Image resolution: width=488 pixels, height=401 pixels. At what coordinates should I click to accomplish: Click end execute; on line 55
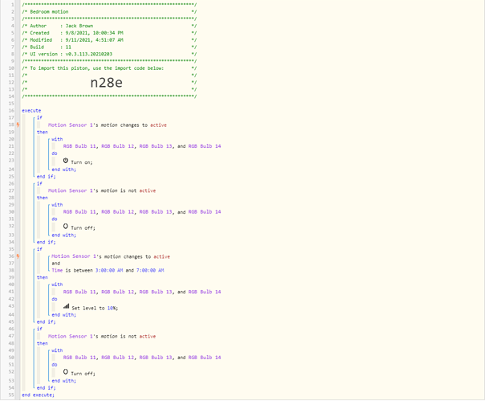pyautogui.click(x=38, y=395)
